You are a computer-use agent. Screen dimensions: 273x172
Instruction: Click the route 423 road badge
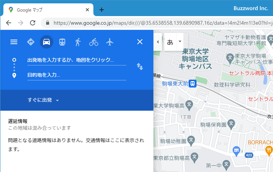pyautogui.click(x=249, y=155)
